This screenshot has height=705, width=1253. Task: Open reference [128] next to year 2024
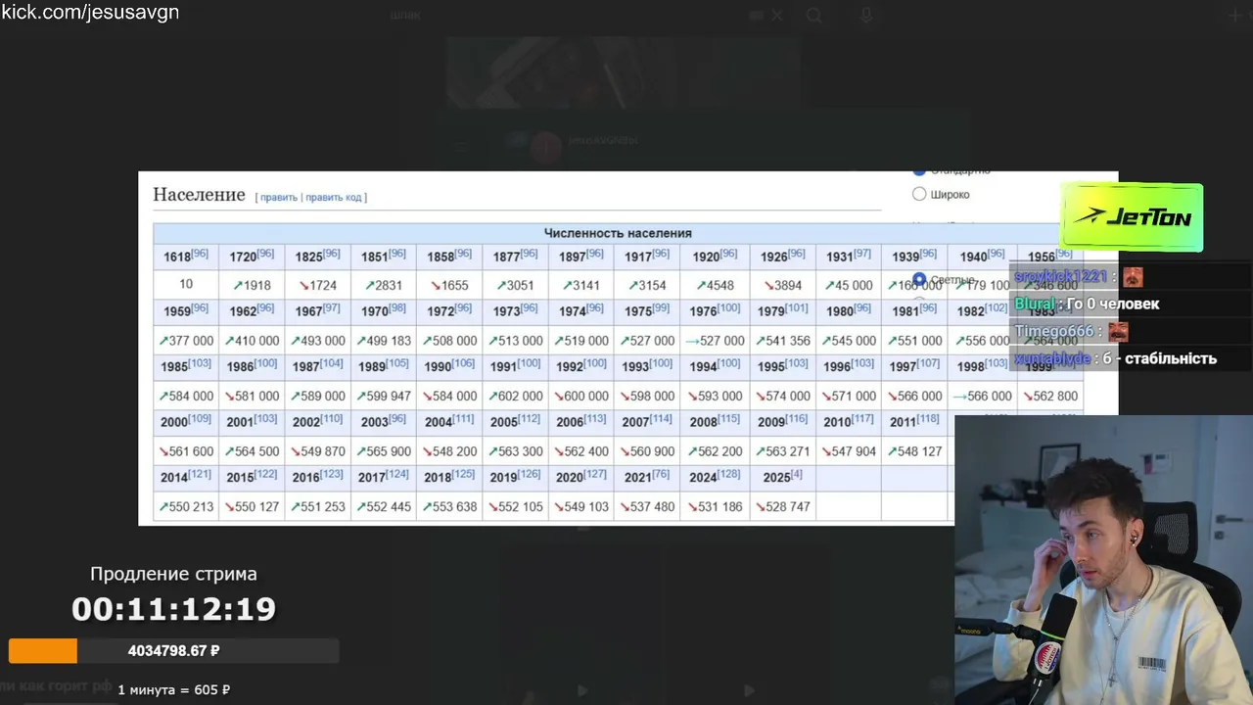[728, 474]
